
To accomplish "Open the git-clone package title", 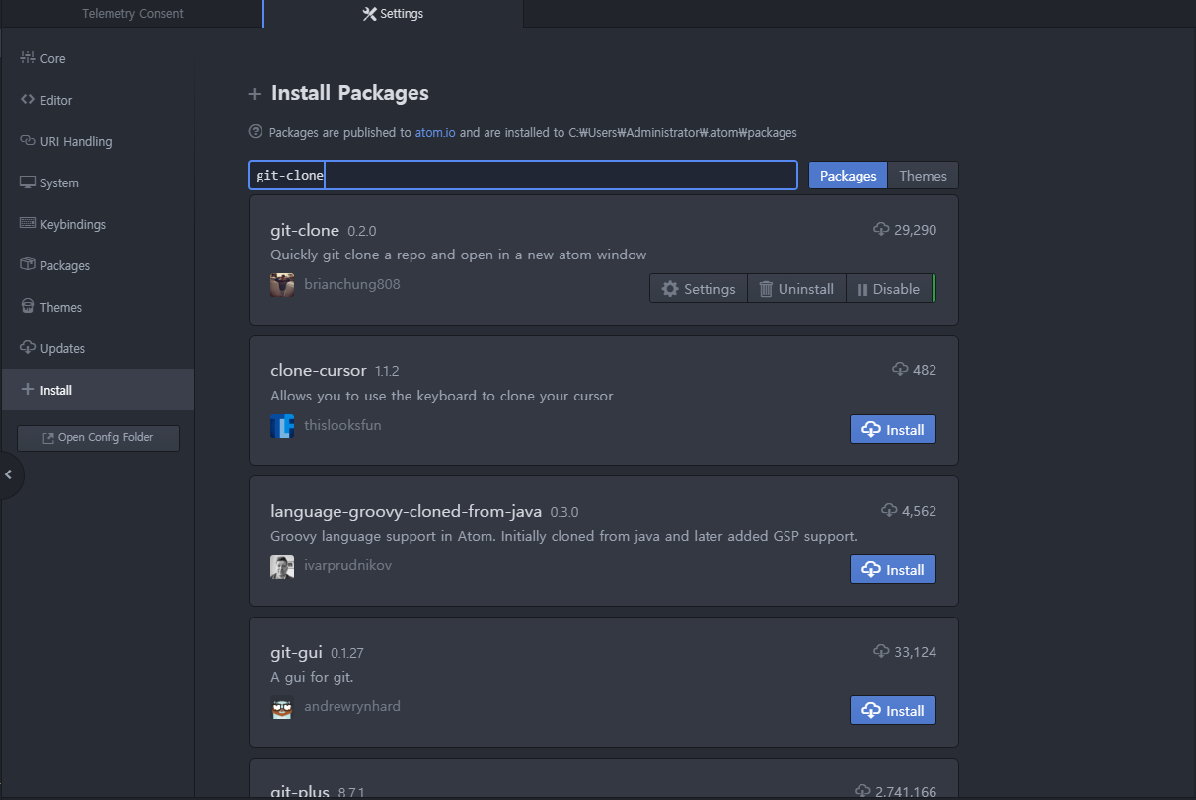I will (305, 230).
